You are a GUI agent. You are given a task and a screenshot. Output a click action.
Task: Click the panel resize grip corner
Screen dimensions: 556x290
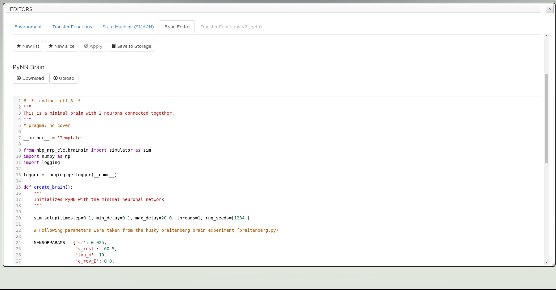(x=553, y=264)
